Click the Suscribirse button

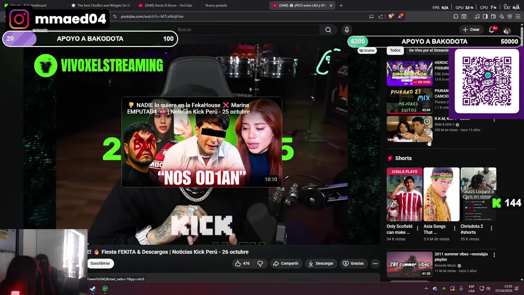pos(100,263)
